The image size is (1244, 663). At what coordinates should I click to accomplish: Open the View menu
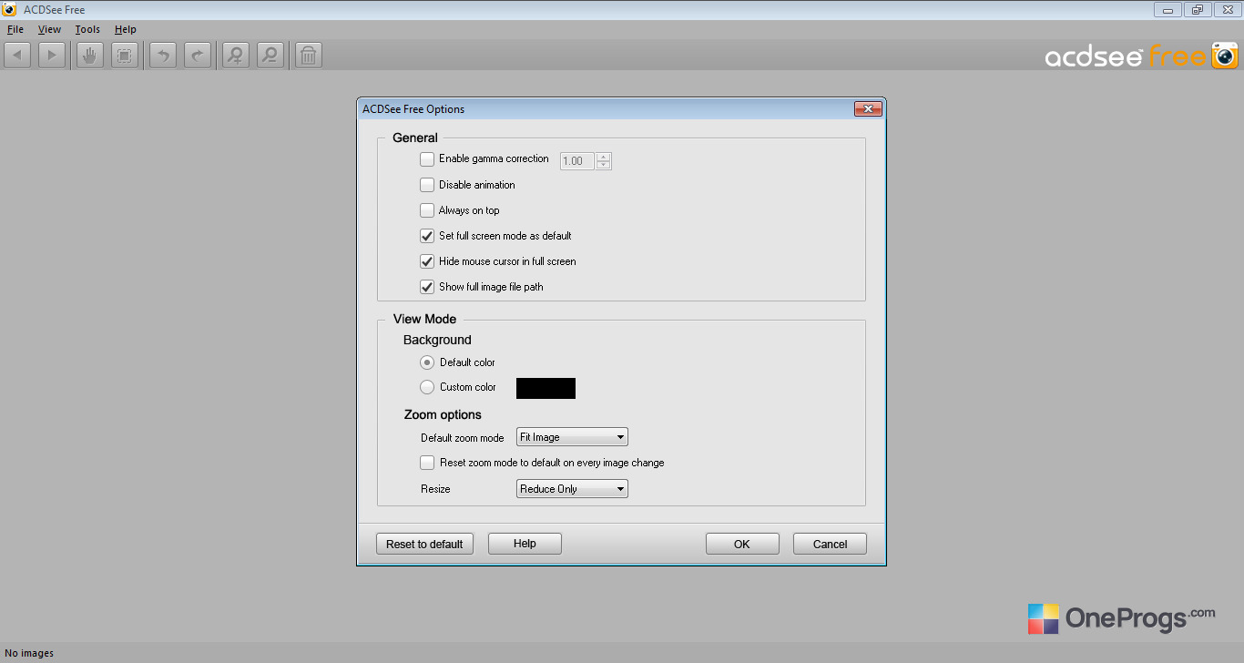[49, 29]
